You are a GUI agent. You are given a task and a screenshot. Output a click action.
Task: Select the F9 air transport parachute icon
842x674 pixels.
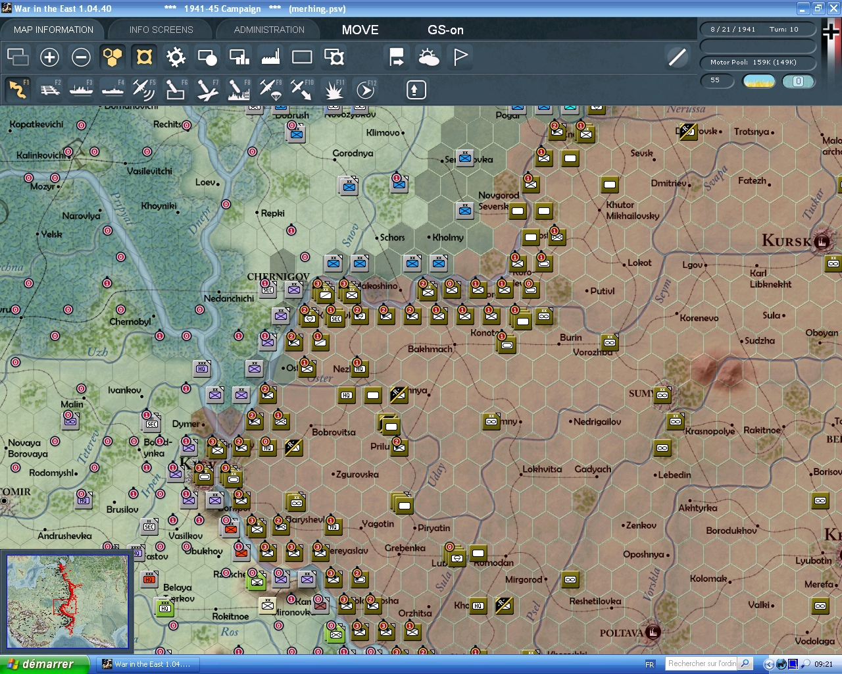pos(270,90)
